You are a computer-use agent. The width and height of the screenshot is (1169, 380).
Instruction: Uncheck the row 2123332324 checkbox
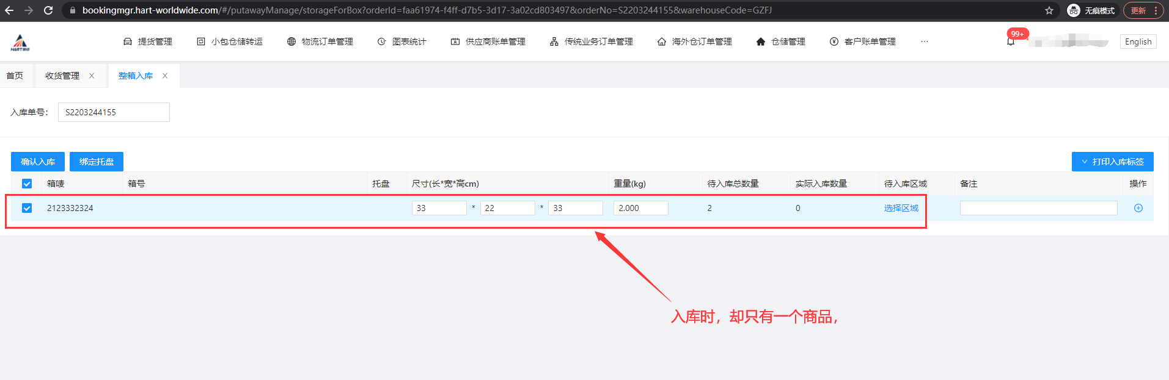pyautogui.click(x=27, y=208)
